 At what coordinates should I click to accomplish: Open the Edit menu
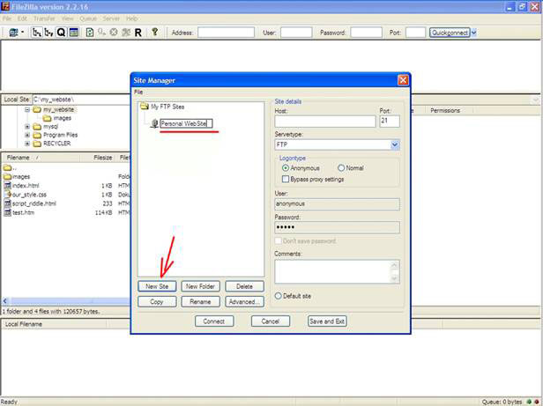tap(22, 18)
